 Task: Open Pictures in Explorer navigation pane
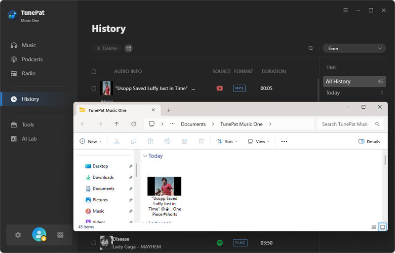click(100, 200)
